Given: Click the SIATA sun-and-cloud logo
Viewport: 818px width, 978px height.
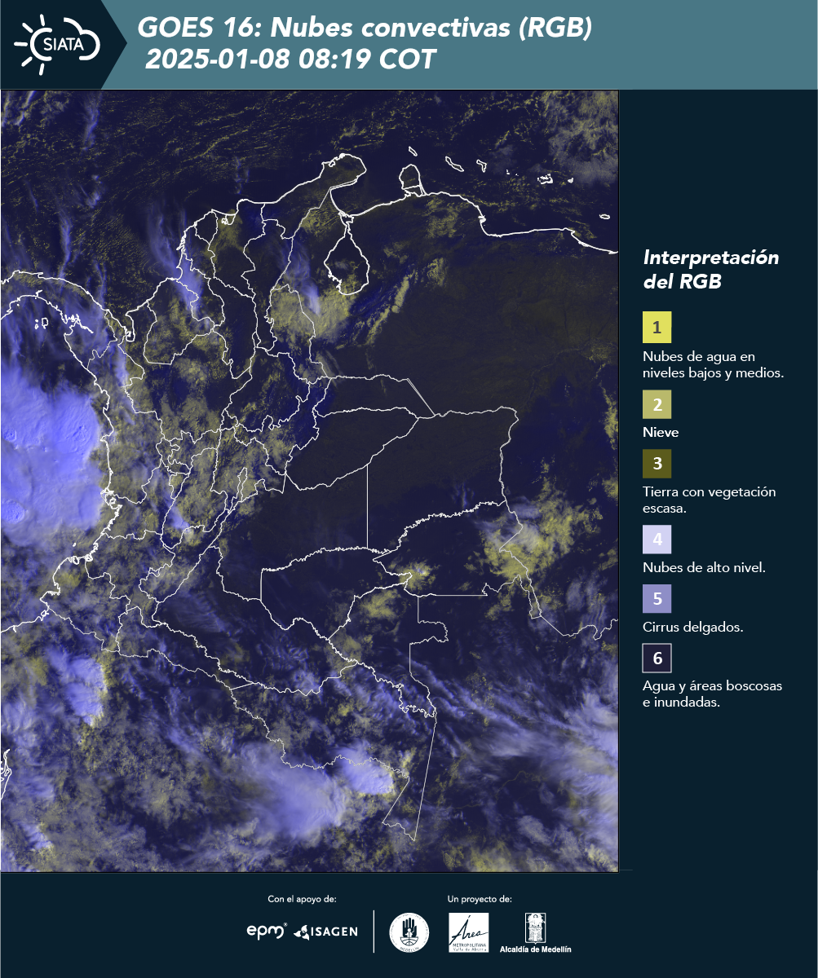Looking at the screenshot, I should coord(57,44).
